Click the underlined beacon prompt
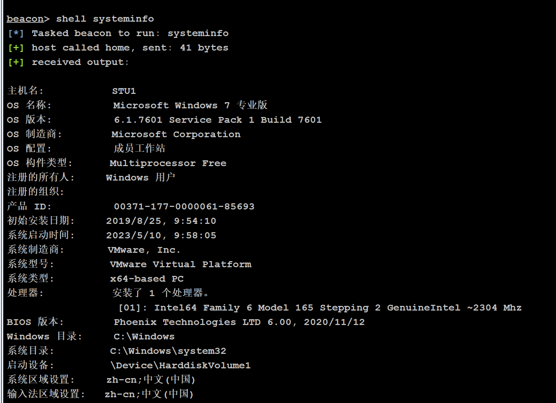Screen dimensions: 556x403 (25, 19)
